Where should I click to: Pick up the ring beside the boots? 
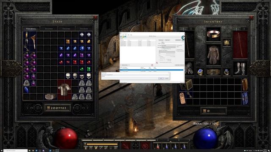point(227,72)
